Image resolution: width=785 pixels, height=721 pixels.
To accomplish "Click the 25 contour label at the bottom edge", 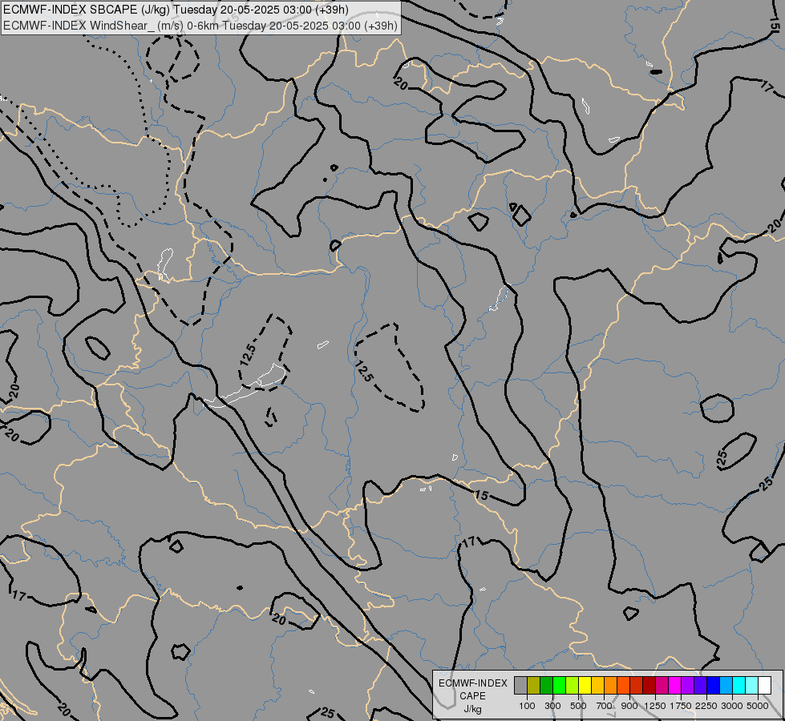I will pyautogui.click(x=327, y=712).
